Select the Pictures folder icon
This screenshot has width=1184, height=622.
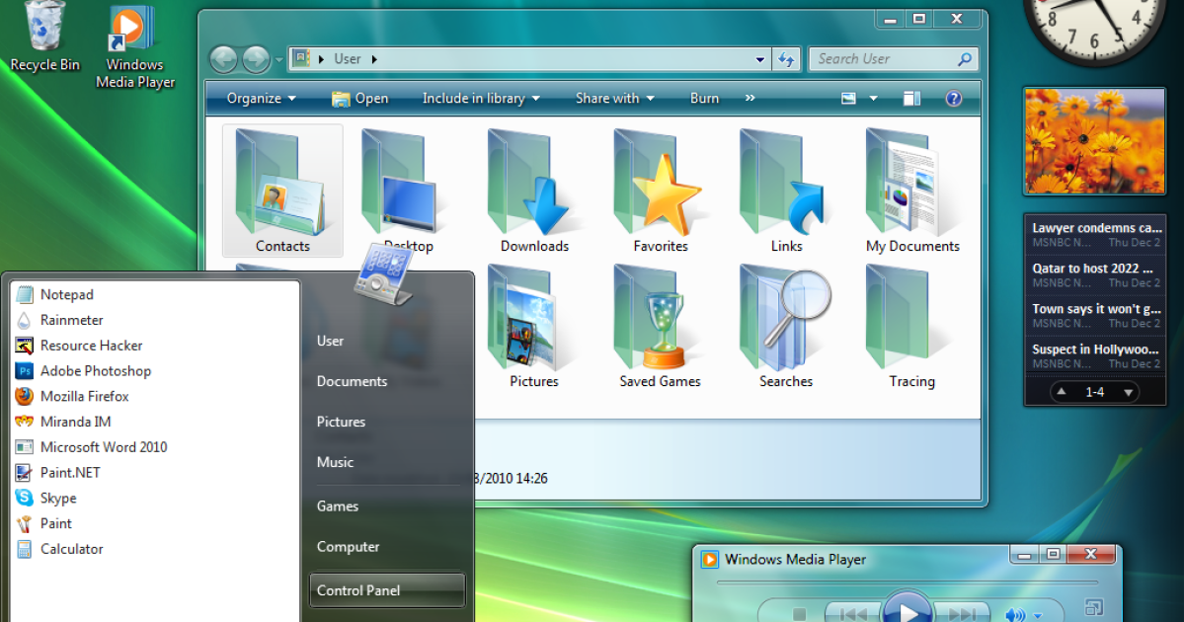point(534,327)
